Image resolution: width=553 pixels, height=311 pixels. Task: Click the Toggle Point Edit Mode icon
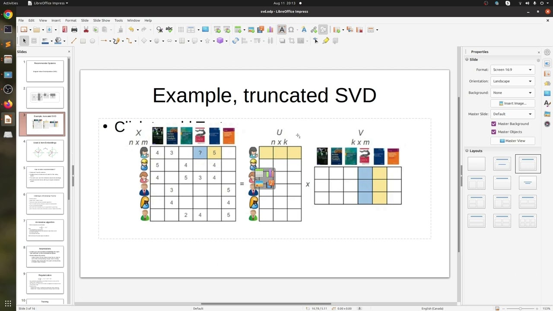point(316,41)
